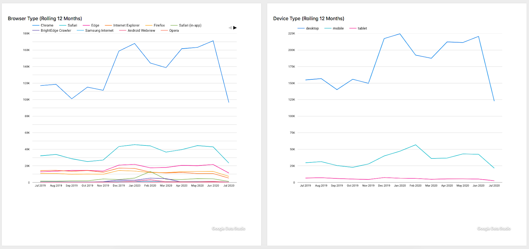
Task: Click the Browser Type (Rolling 12 Months) title
Action: click(x=45, y=19)
